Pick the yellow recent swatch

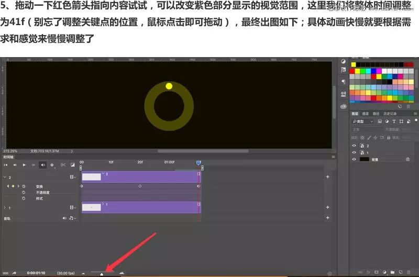[354, 64]
